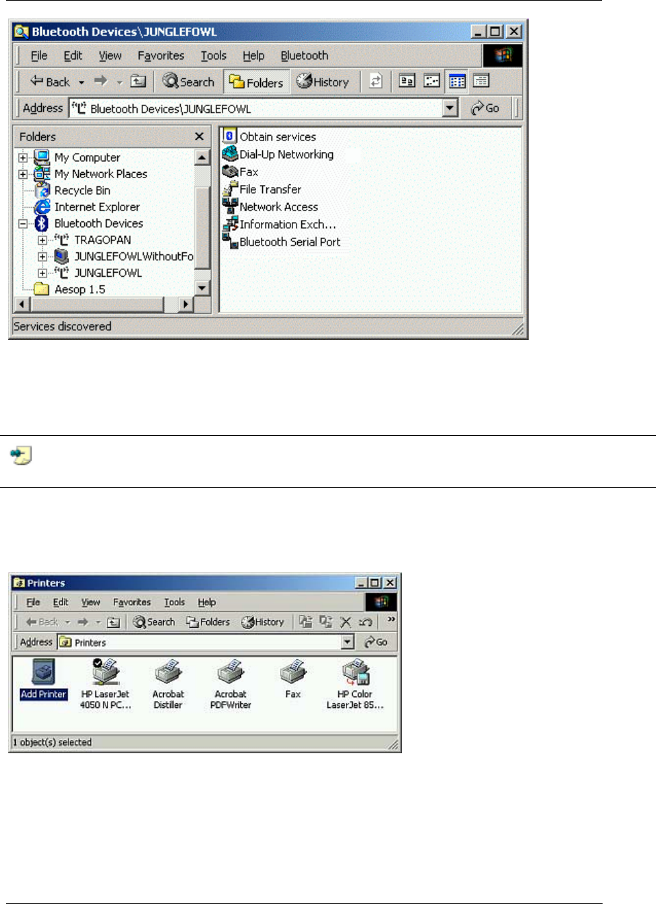Screen dimensions: 656x904
Task: Expand the JUNGLEFOWLWithoutFo node
Action: click(42, 256)
